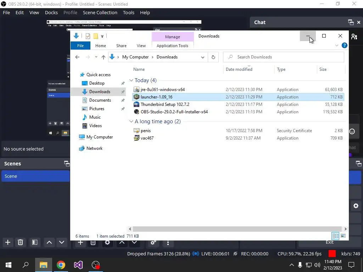Refresh the Downloads folder view

click(213, 57)
